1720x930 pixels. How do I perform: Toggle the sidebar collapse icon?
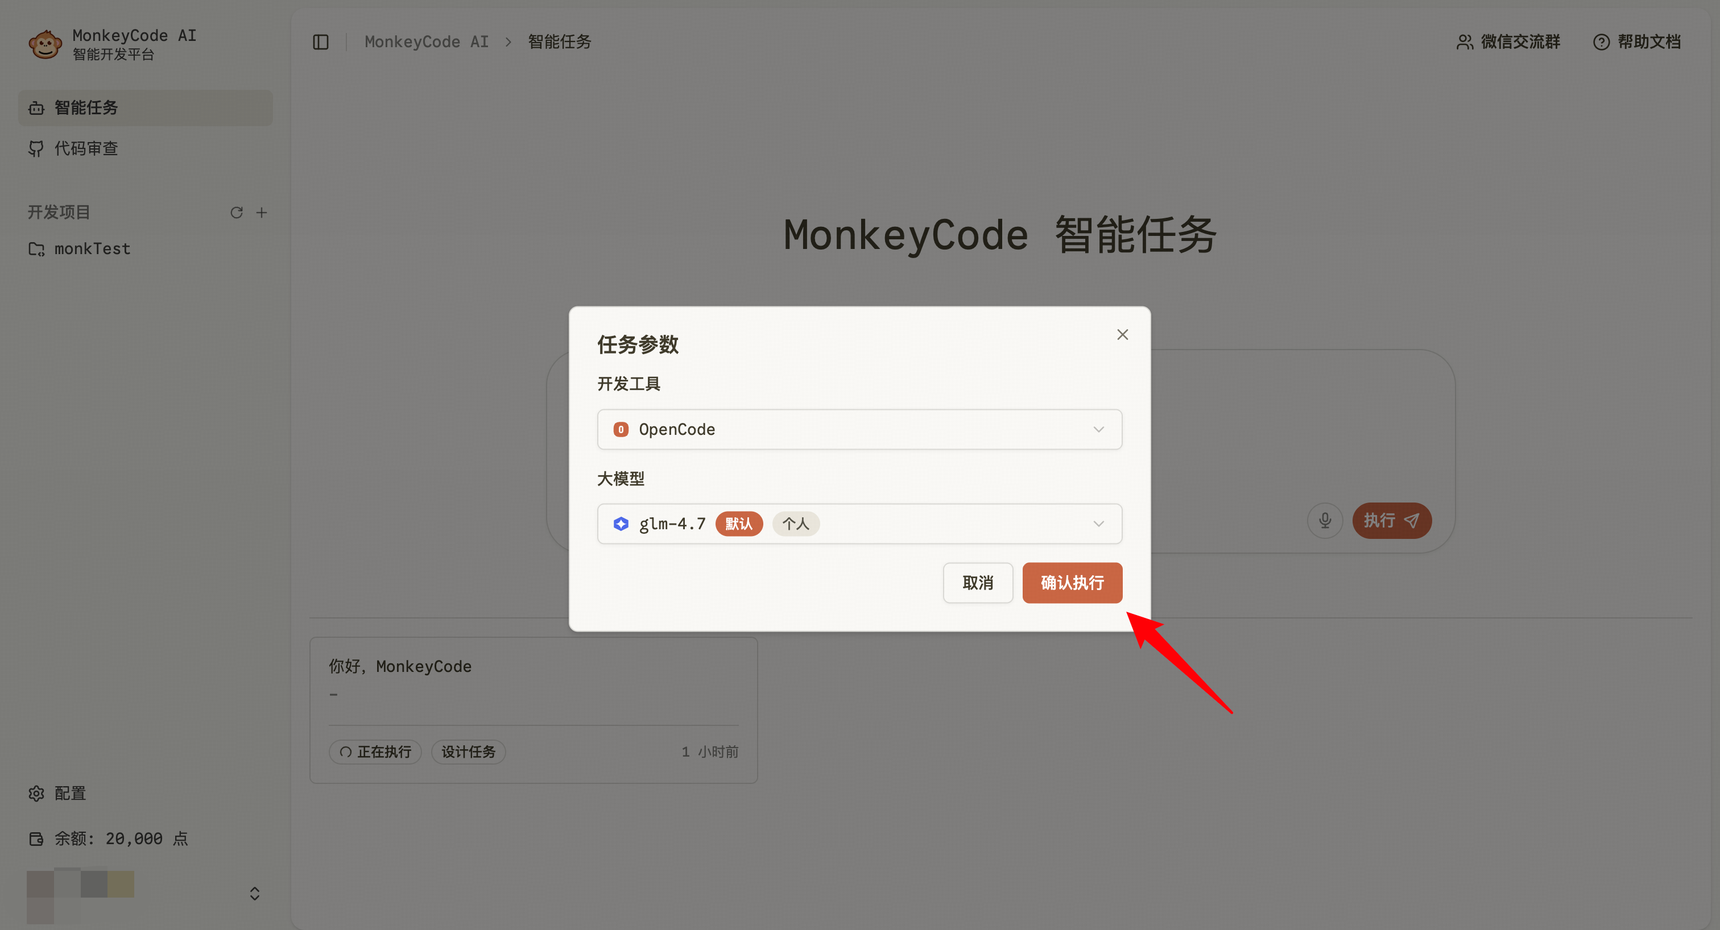[x=320, y=42]
